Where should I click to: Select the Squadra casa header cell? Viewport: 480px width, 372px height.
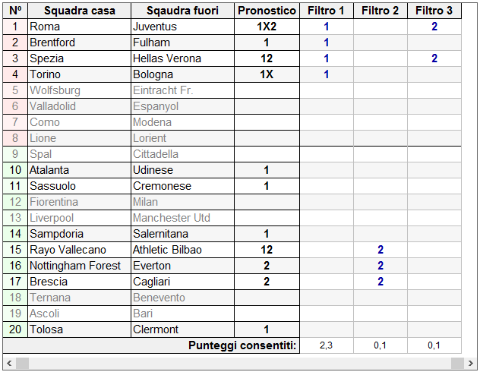79,11
